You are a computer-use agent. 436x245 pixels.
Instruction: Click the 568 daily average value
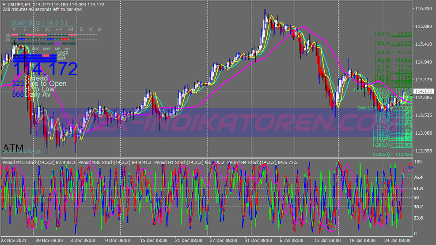click(x=18, y=94)
